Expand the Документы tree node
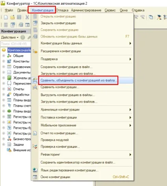This screenshot has width=167, height=186. tap(4, 72)
